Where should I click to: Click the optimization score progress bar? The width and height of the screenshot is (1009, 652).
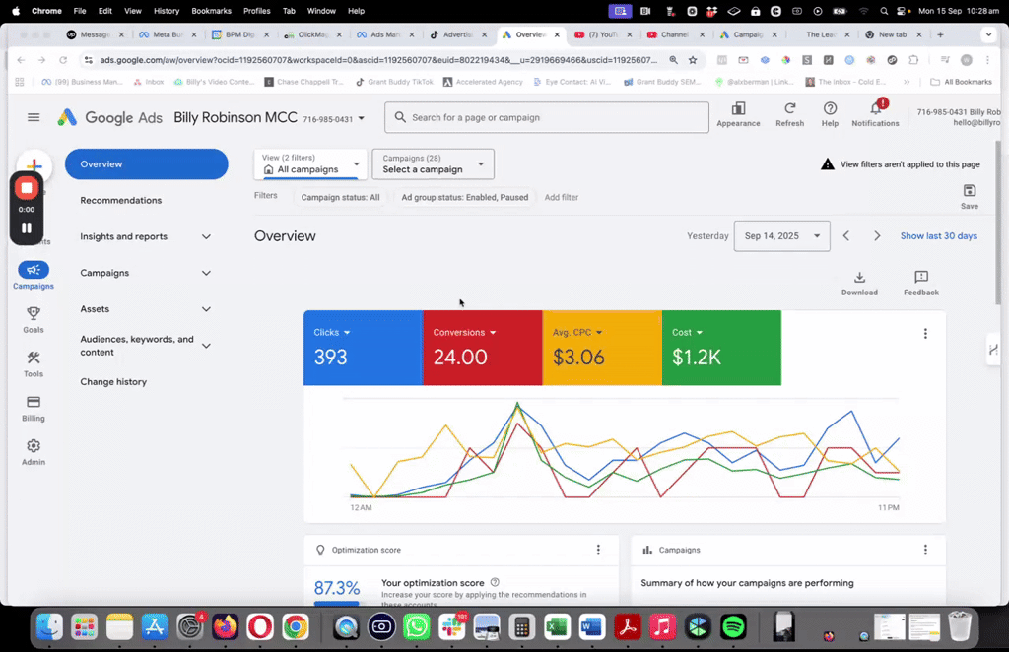[336, 603]
